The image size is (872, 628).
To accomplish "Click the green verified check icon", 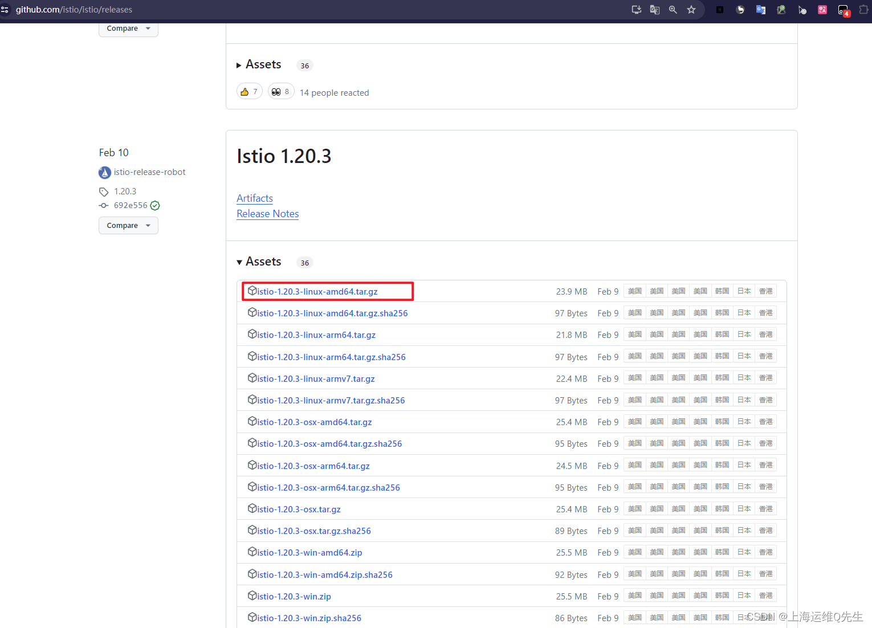I will pyautogui.click(x=155, y=206).
